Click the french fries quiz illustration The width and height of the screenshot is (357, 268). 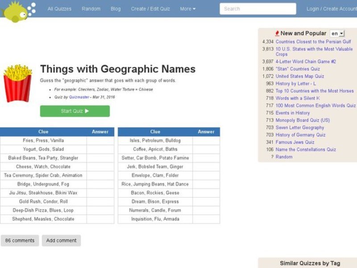pyautogui.click(x=18, y=85)
